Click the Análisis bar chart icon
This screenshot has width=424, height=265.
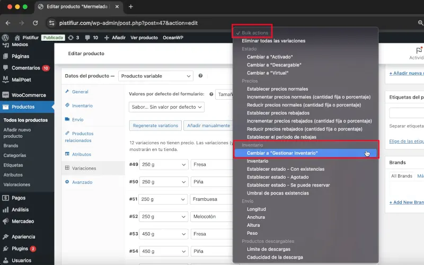coord(5,209)
